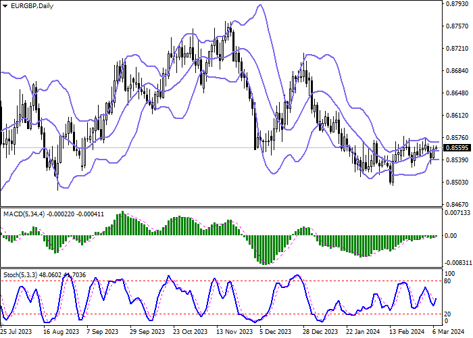Click price axis value 0.84670
The image size is (473, 338).
click(x=457, y=205)
